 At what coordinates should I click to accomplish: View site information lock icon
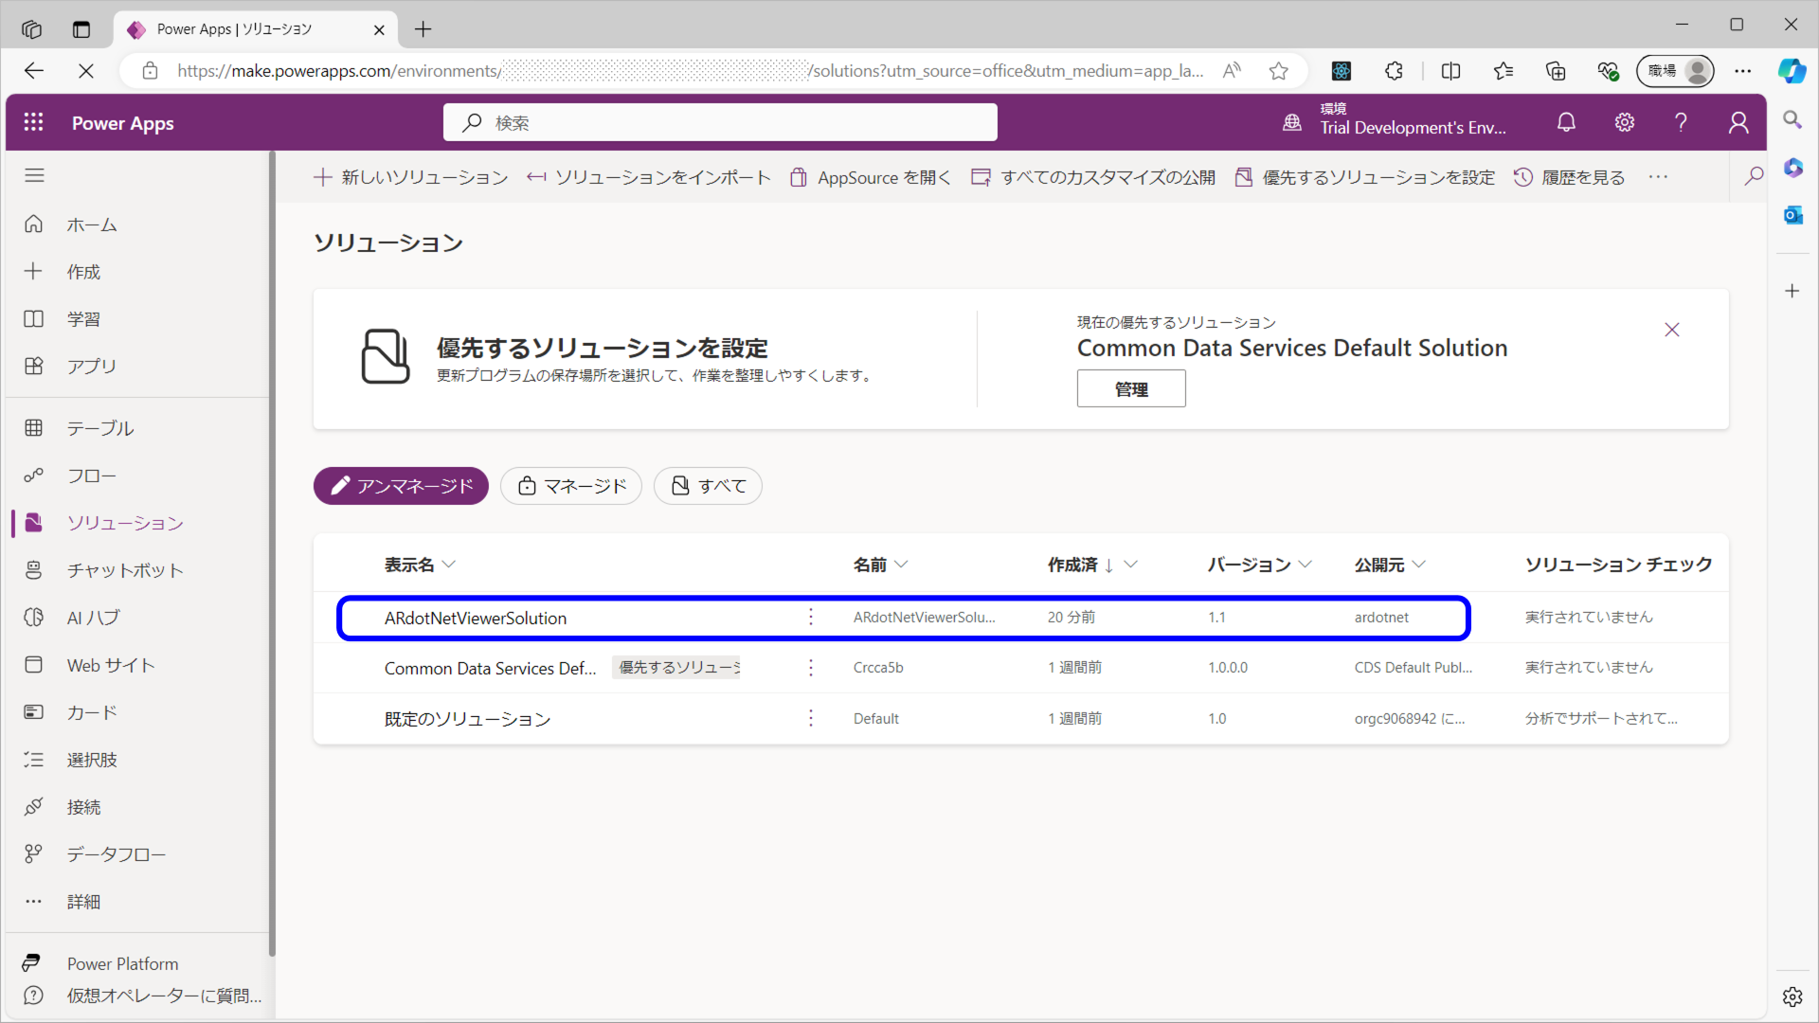[150, 71]
